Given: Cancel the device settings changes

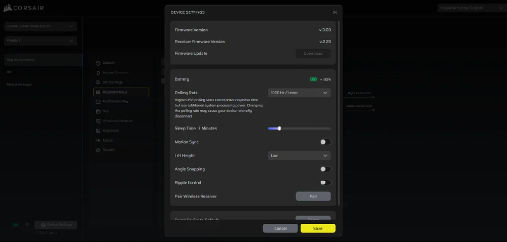Looking at the screenshot, I should pyautogui.click(x=280, y=228).
